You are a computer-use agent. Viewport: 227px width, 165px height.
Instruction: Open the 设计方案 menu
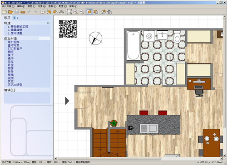(8, 6)
